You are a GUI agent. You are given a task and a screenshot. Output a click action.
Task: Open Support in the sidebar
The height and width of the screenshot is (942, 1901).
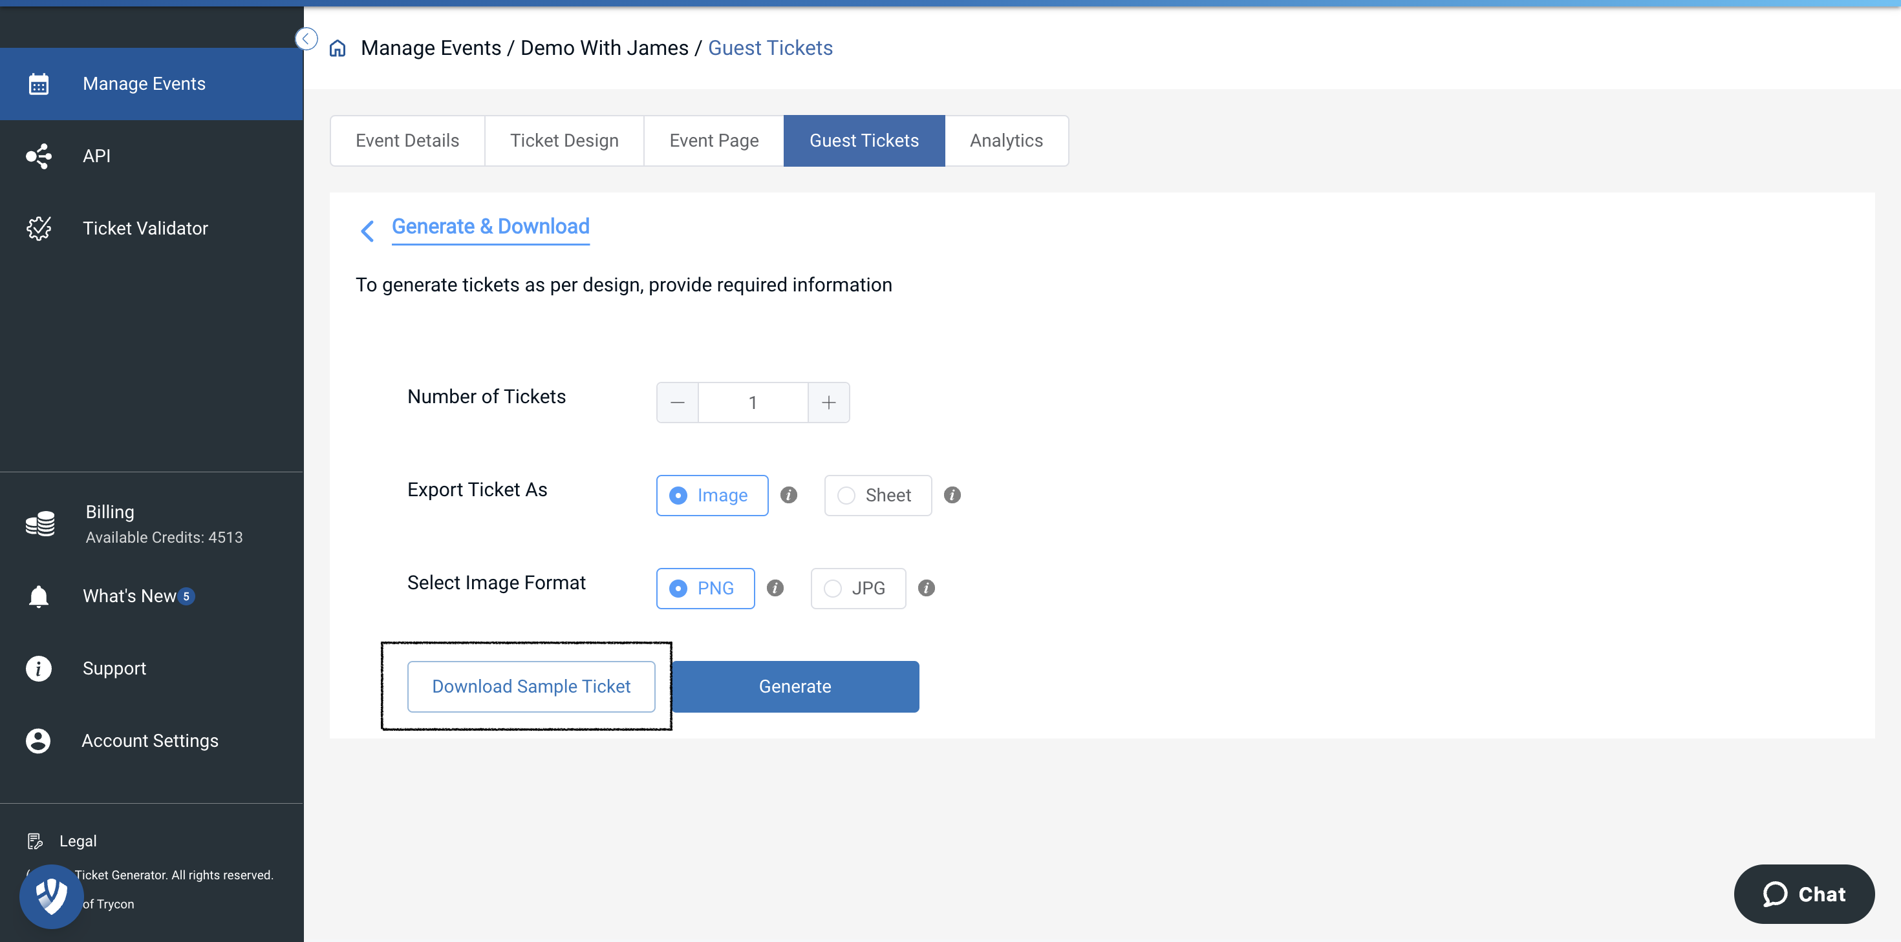tap(151, 668)
